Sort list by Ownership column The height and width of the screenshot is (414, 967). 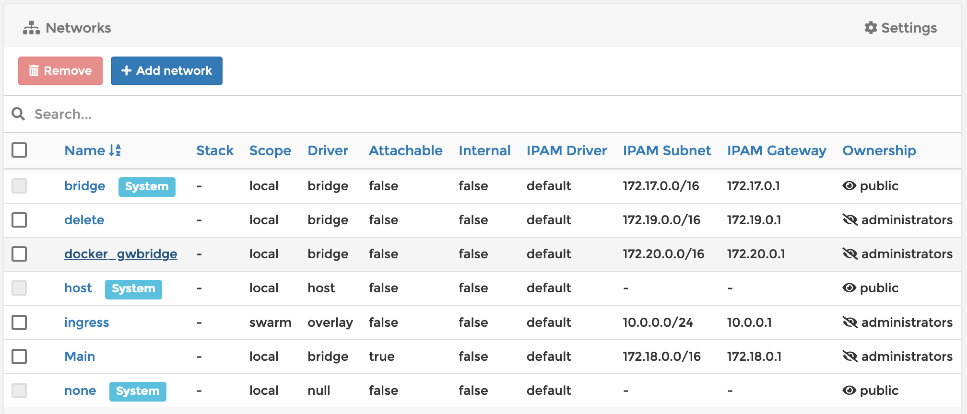[879, 150]
